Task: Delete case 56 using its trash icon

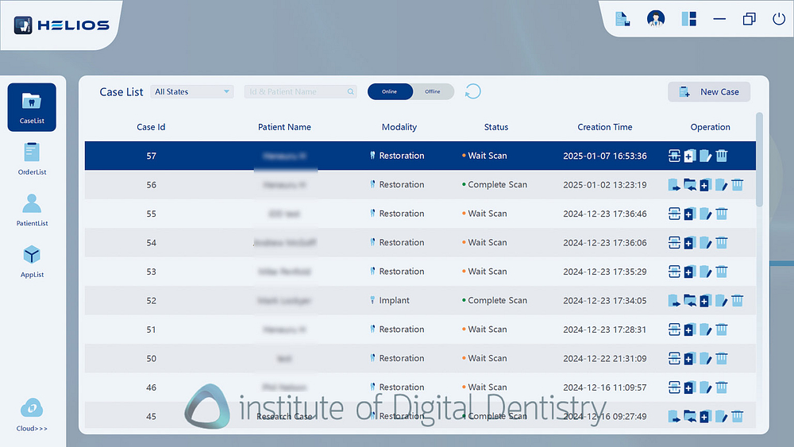Action: click(x=738, y=185)
